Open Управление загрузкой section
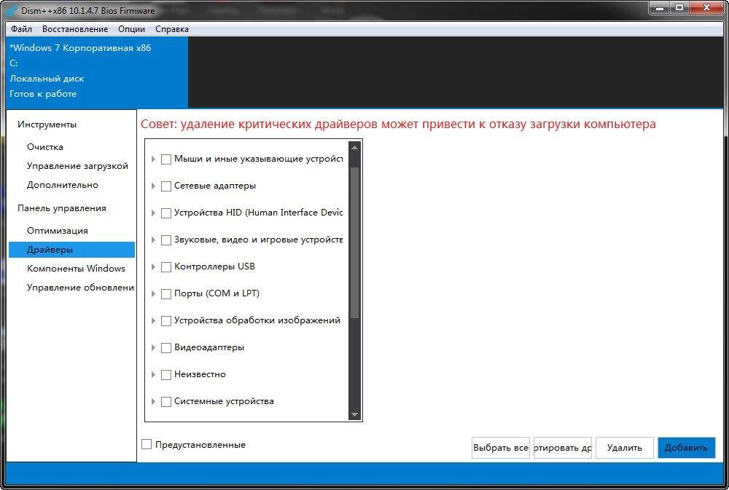Screen dimensions: 729x490 pyautogui.click(x=77, y=166)
